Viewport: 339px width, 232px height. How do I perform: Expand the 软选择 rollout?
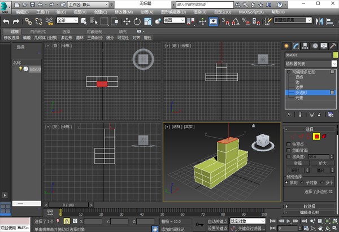tap(310, 205)
